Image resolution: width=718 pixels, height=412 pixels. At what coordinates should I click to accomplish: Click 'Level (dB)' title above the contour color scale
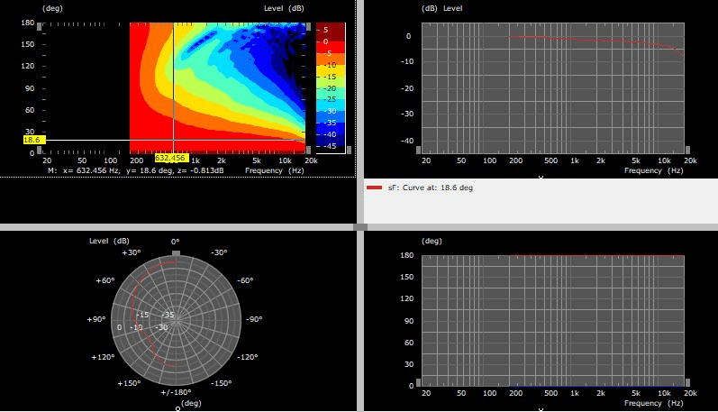[284, 8]
